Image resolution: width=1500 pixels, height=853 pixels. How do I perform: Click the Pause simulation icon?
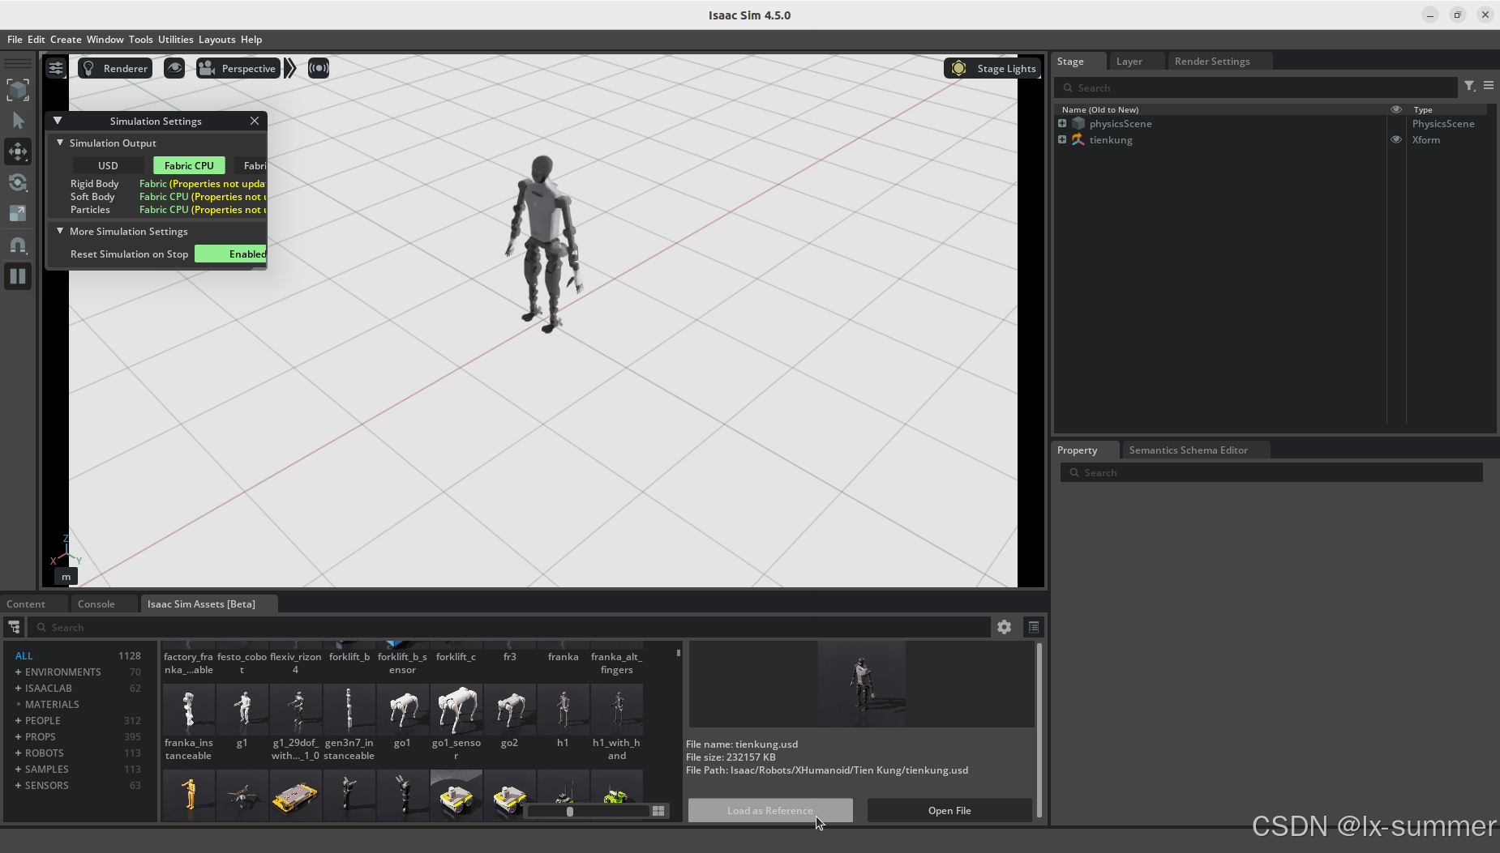coord(18,276)
